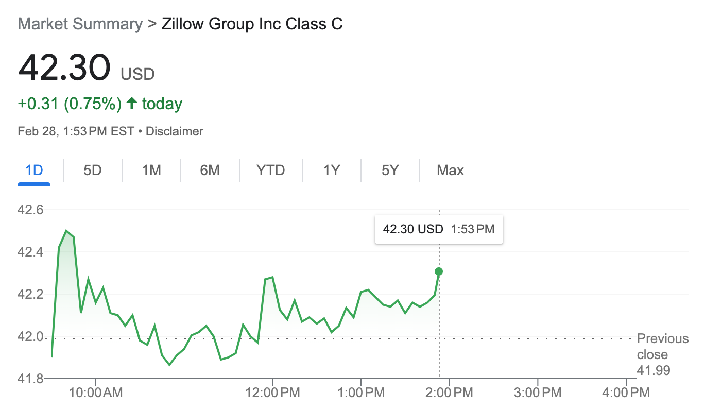The width and height of the screenshot is (722, 409).
Task: View the 1Y chart range
Action: [332, 170]
